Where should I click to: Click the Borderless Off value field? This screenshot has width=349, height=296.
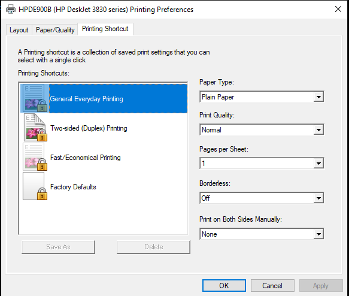click(262, 198)
